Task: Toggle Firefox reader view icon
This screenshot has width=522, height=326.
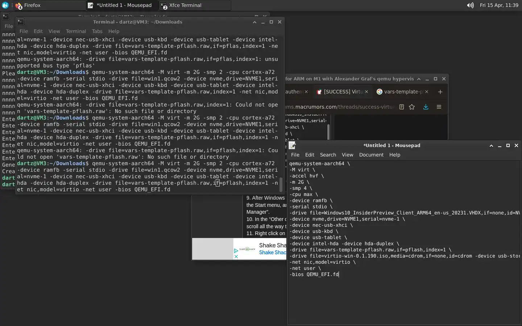Action: coord(402,107)
